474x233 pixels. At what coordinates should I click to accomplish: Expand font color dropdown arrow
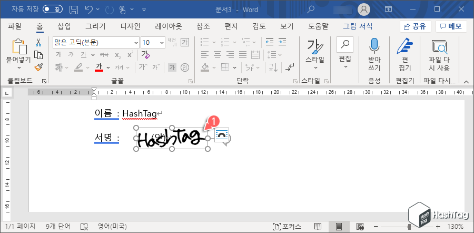108,67
